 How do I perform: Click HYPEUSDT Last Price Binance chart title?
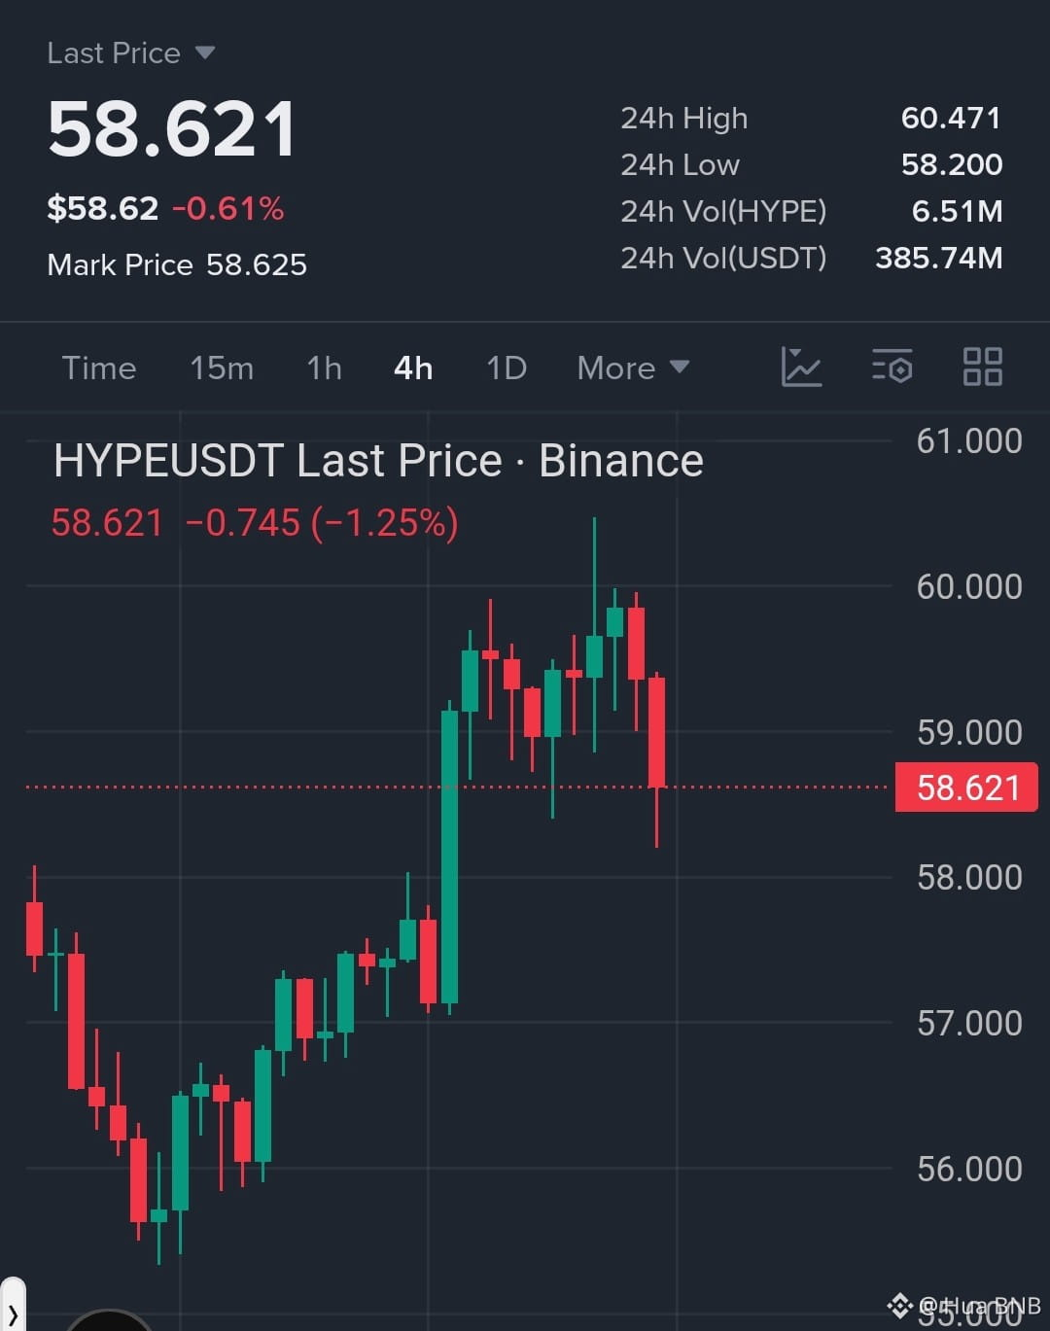[378, 461]
